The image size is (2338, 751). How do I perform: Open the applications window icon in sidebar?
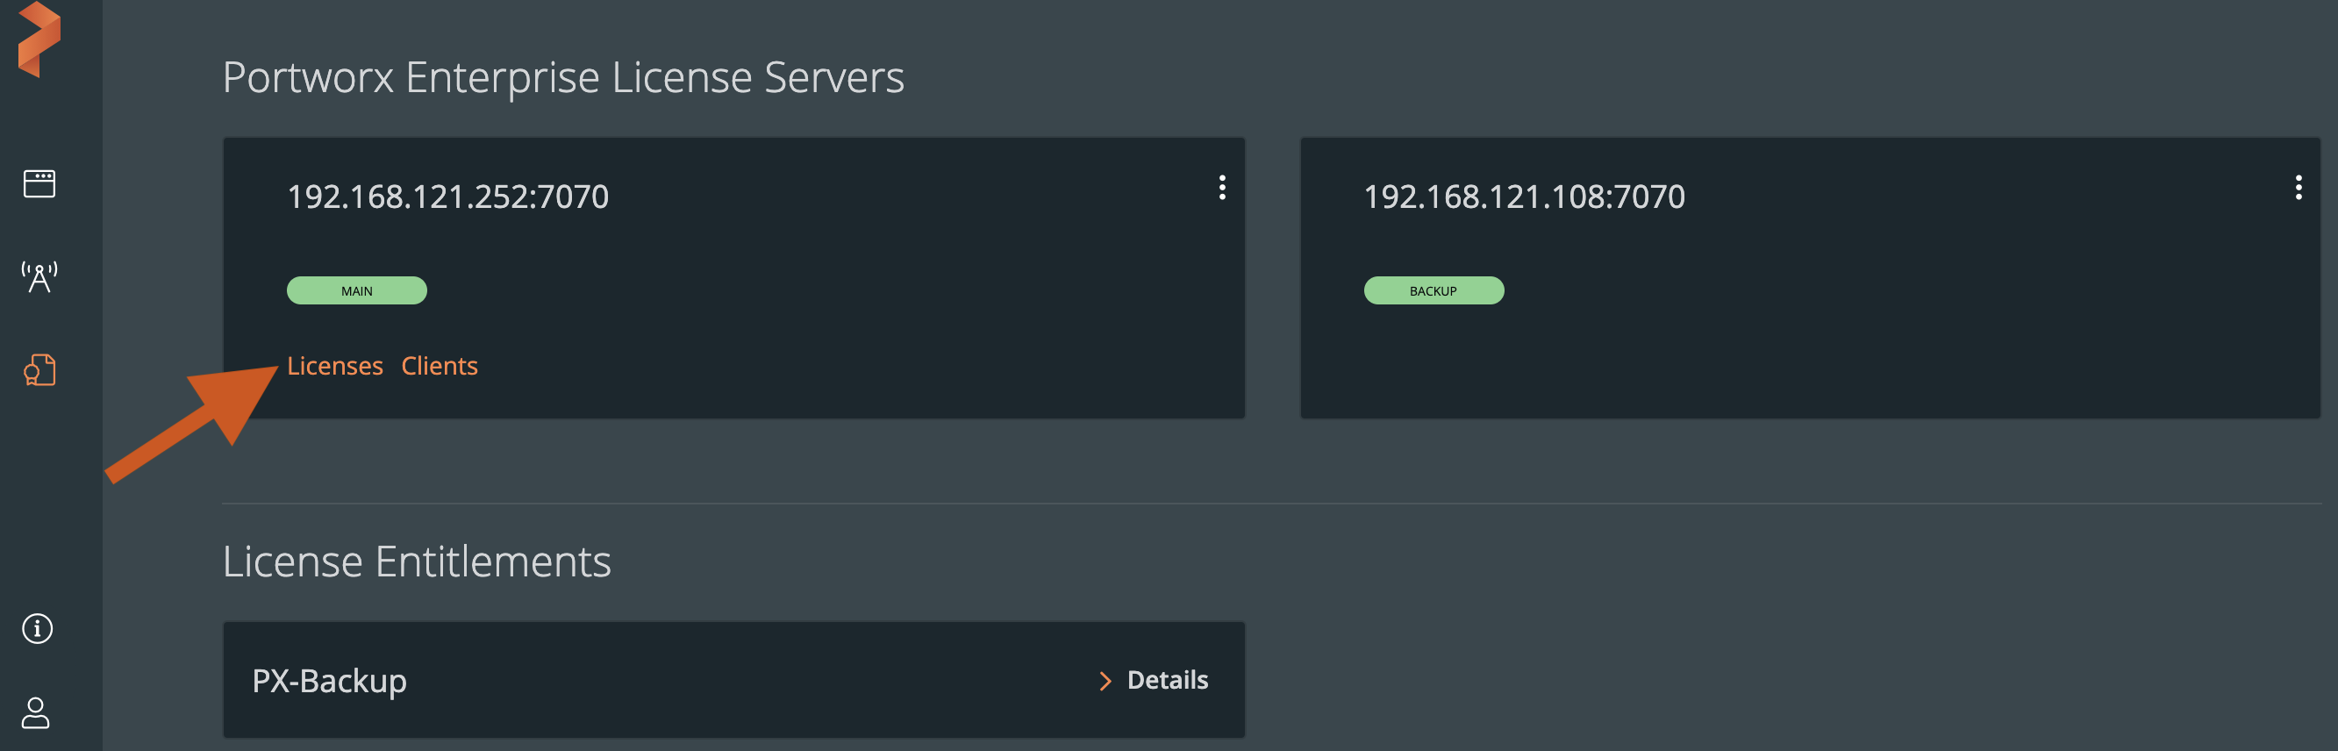coord(39,184)
